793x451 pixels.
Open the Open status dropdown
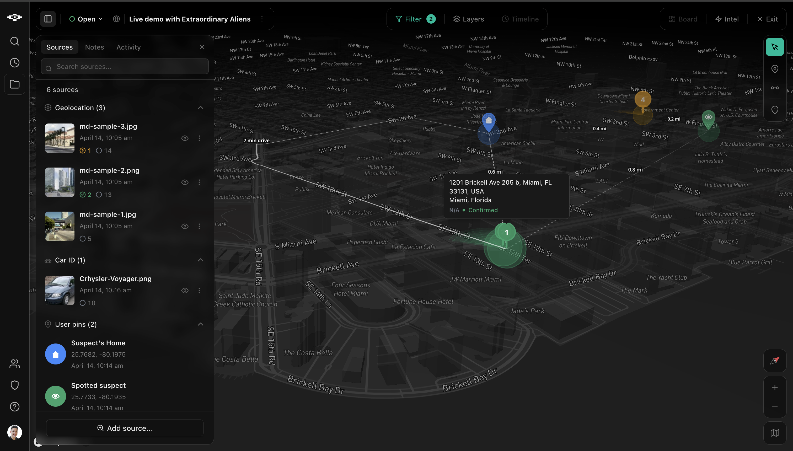(85, 19)
